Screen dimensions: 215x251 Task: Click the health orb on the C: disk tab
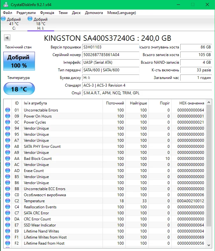(x=3, y=19)
